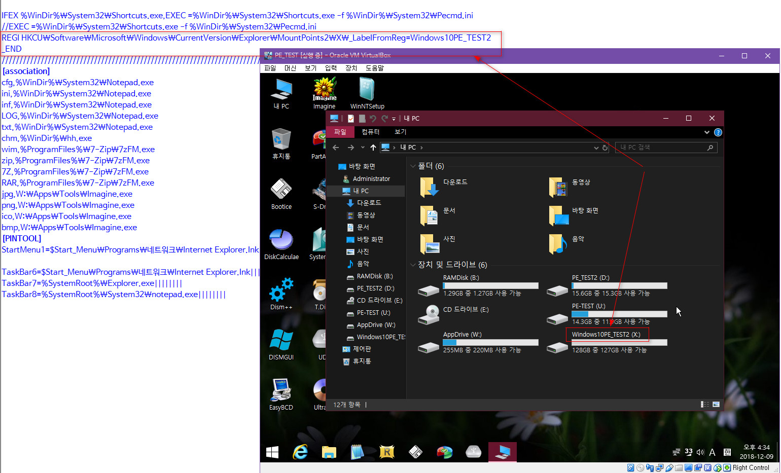Open the Imagine desktop icon
The image size is (781, 473).
point(325,94)
